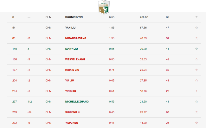Click total points 14.90 for Yijia Ren
Image resolution: width=206 pixels, height=128 pixels.
pyautogui.click(x=143, y=123)
